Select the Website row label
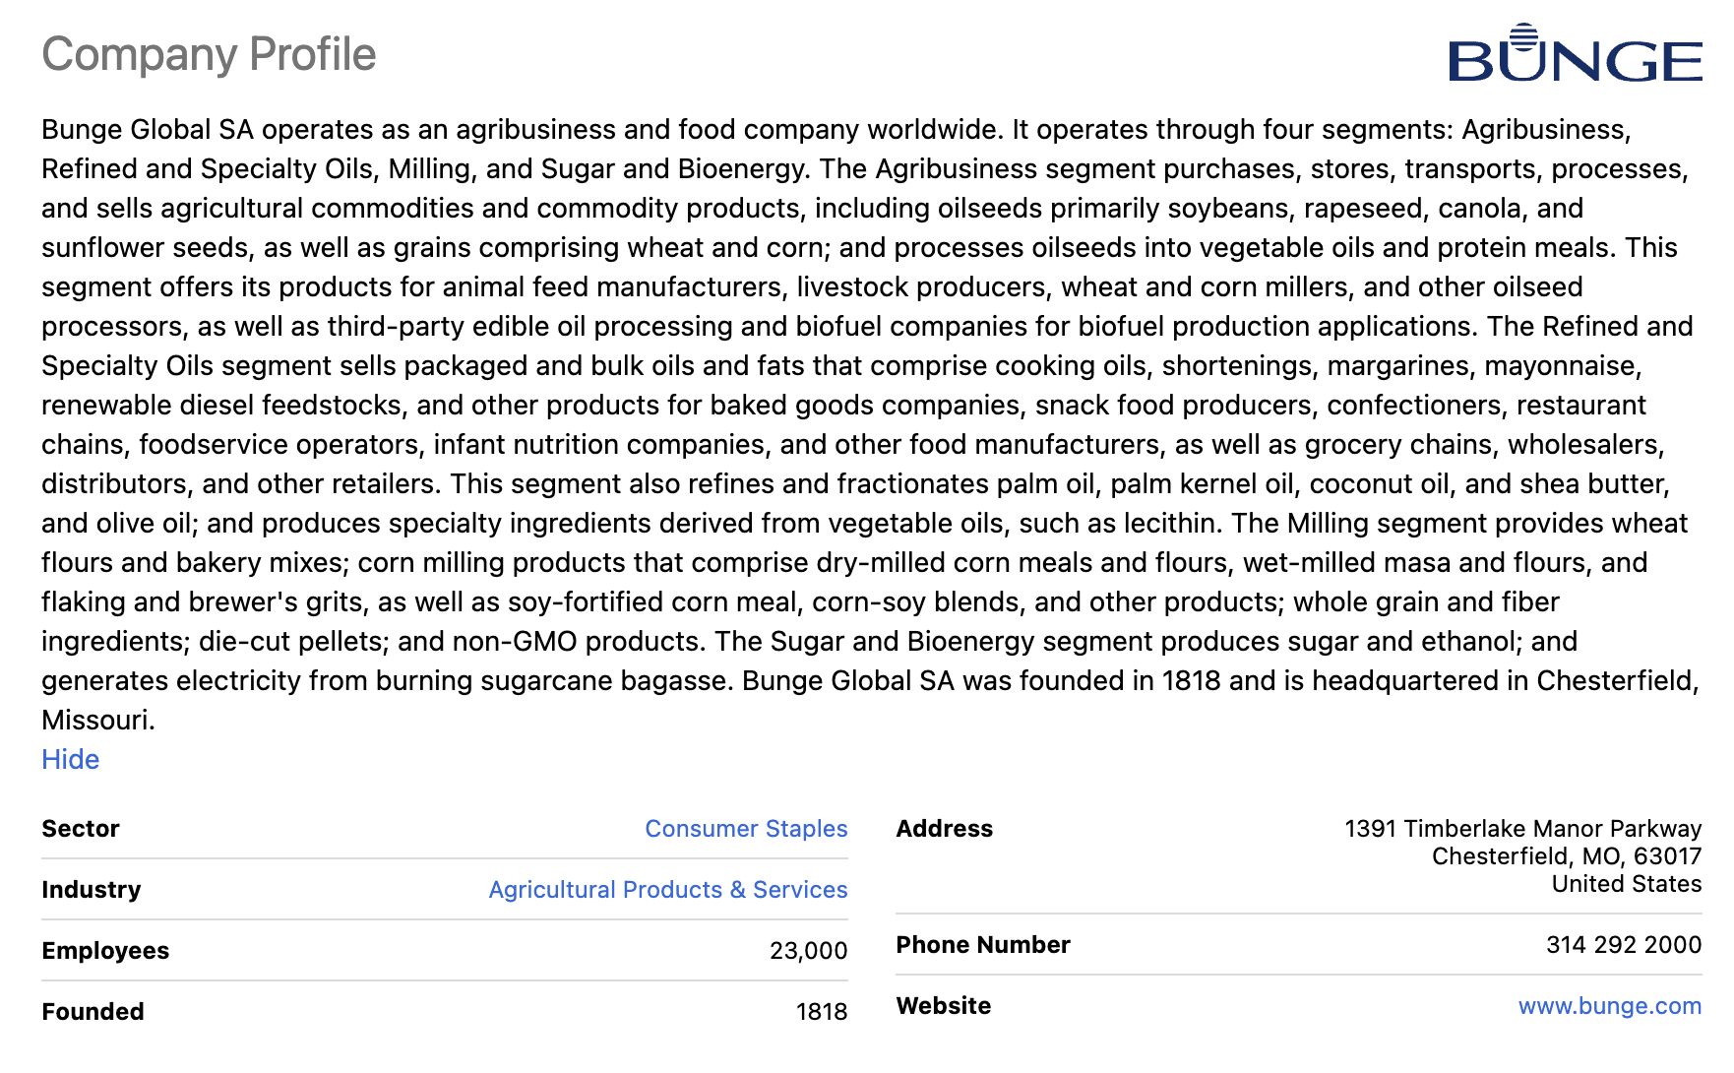Screen dimensions: 1734x1073 point(943,1006)
